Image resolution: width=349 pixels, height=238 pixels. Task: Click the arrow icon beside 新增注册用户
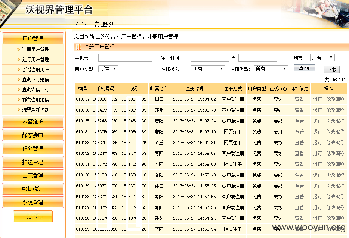point(18,69)
